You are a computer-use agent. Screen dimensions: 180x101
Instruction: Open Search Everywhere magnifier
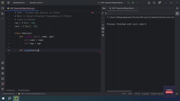click(x=154, y=3)
